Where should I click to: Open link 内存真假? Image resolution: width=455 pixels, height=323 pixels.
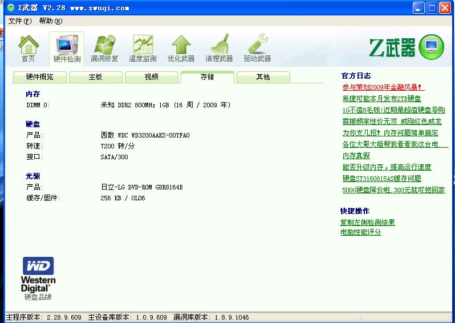pos(356,156)
